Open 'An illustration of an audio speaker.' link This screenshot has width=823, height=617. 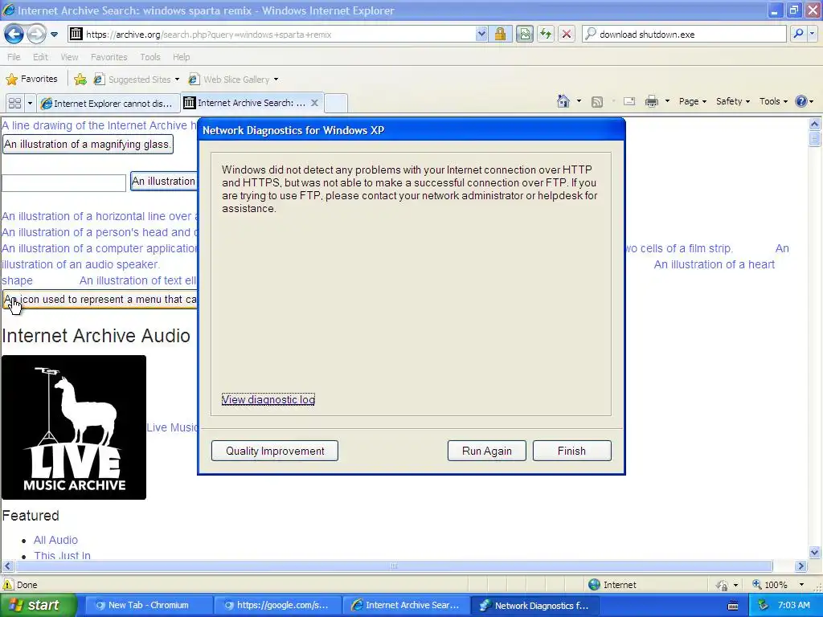click(x=80, y=264)
